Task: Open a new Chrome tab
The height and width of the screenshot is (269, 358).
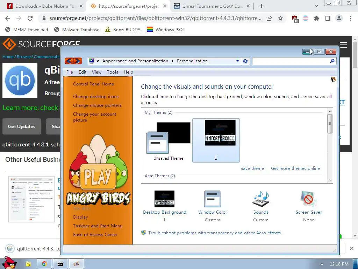Action: point(262,6)
